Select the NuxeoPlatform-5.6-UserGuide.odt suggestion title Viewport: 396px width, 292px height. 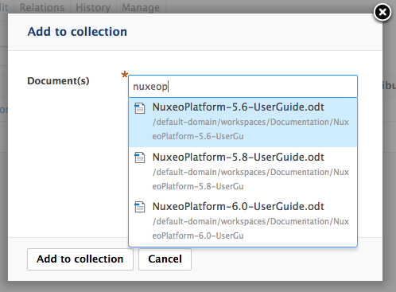238,107
